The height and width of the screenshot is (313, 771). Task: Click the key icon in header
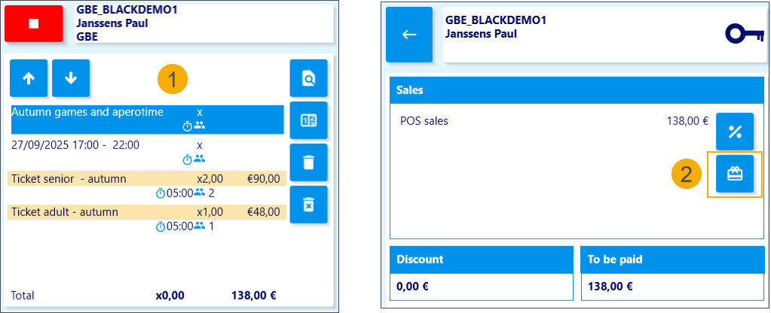(x=744, y=35)
